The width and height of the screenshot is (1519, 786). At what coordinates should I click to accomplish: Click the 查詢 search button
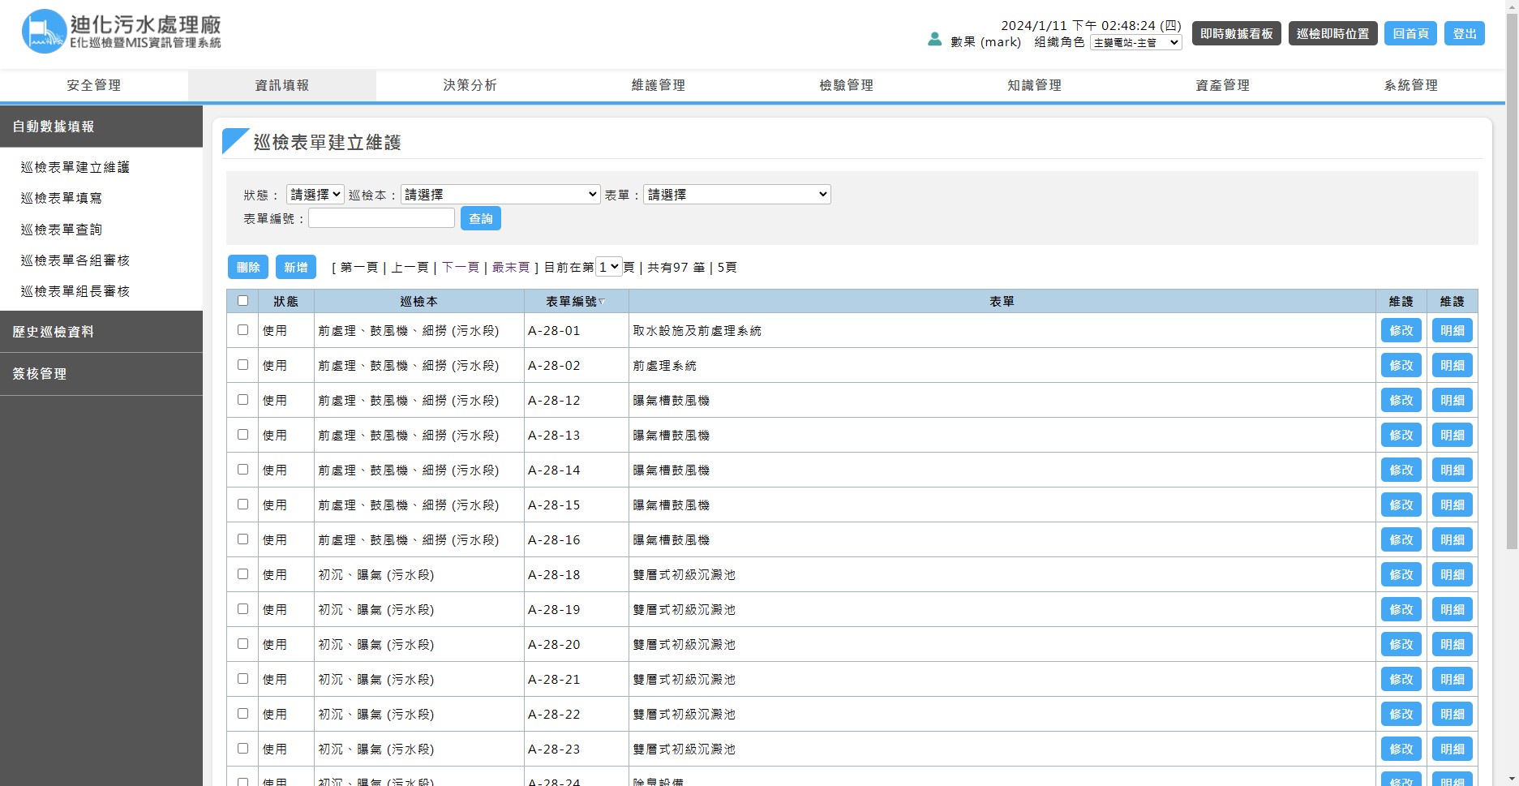click(481, 218)
